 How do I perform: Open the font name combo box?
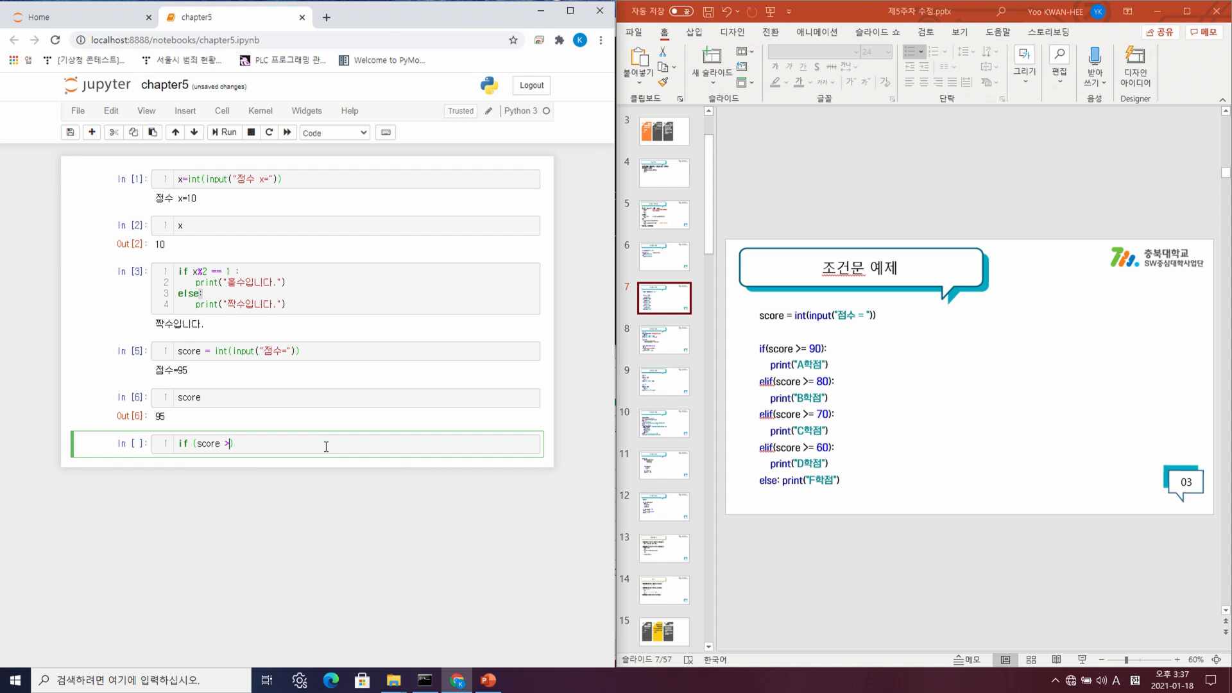(813, 51)
